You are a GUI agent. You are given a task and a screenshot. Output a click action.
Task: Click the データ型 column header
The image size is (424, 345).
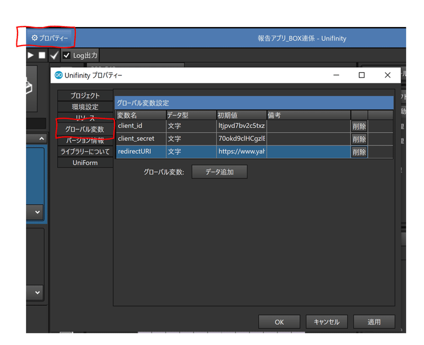point(191,115)
